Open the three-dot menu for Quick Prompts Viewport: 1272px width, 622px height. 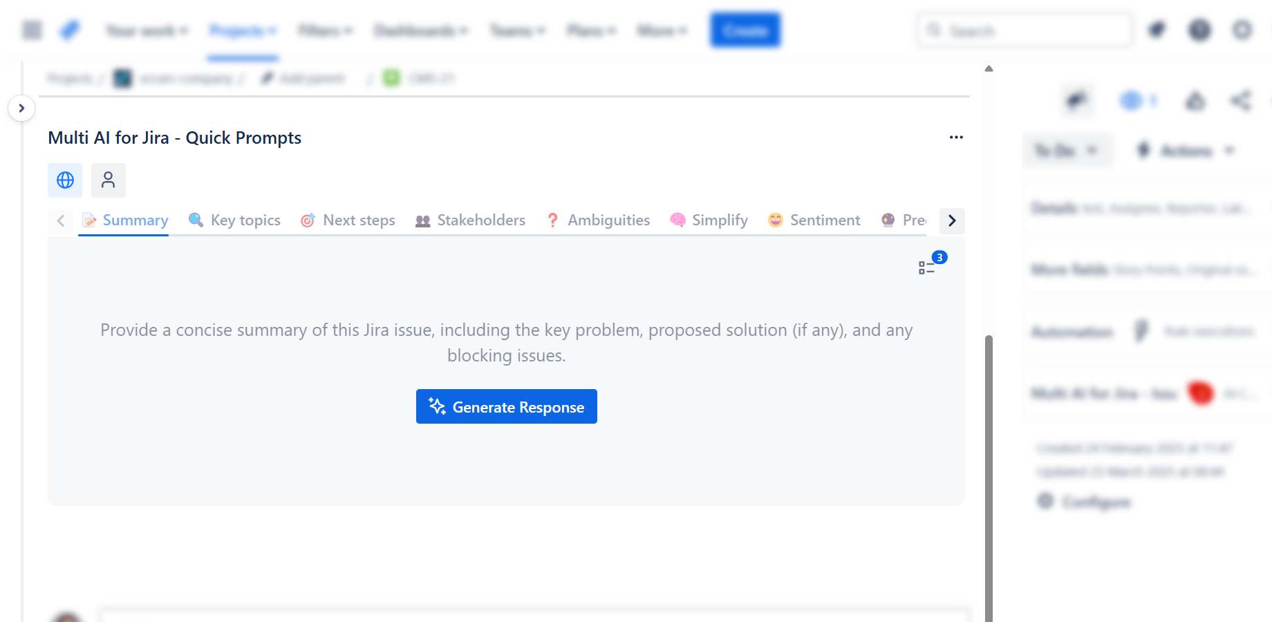coord(956,138)
